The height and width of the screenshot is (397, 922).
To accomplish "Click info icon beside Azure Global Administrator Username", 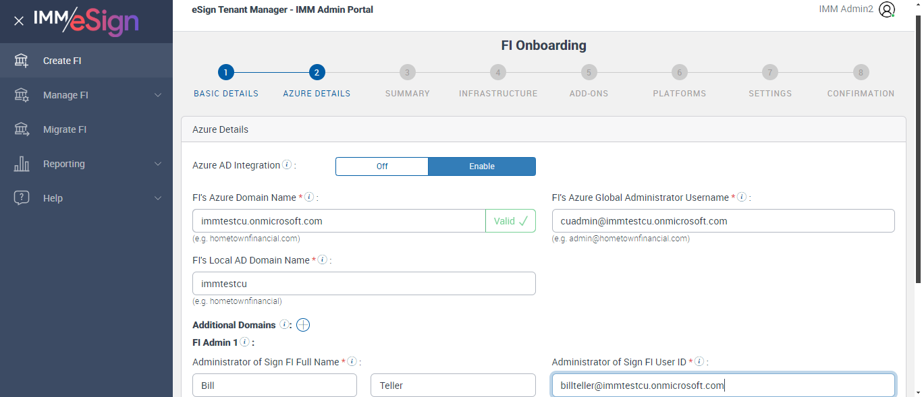I will (742, 197).
